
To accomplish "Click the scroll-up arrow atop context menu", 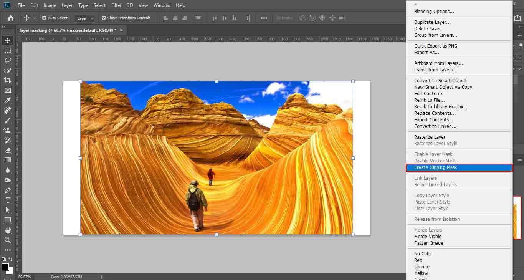I will click(x=415, y=4).
